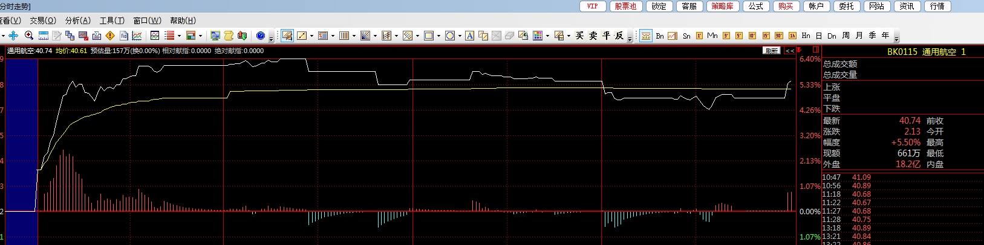Open the rectangle tool dropdown arrow

pos(438,36)
